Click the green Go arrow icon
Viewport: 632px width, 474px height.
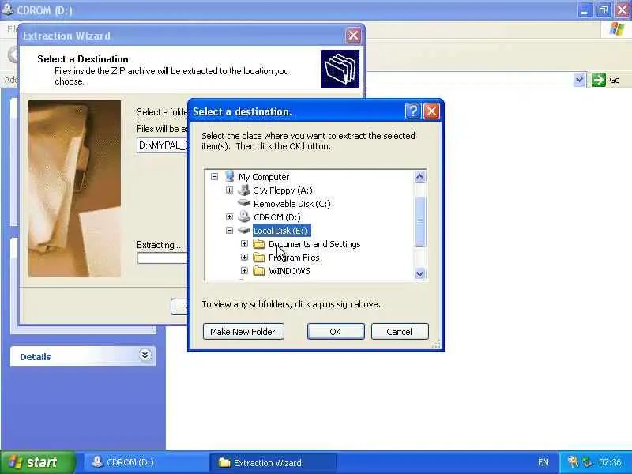(x=599, y=80)
